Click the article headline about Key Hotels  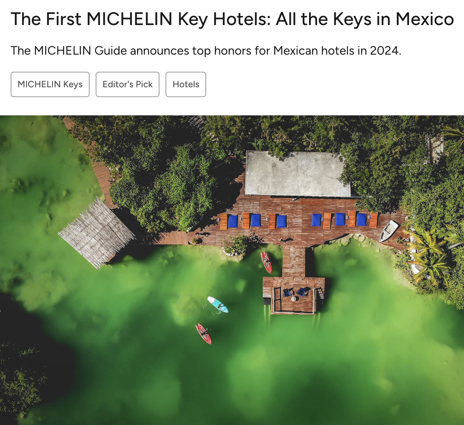232,19
